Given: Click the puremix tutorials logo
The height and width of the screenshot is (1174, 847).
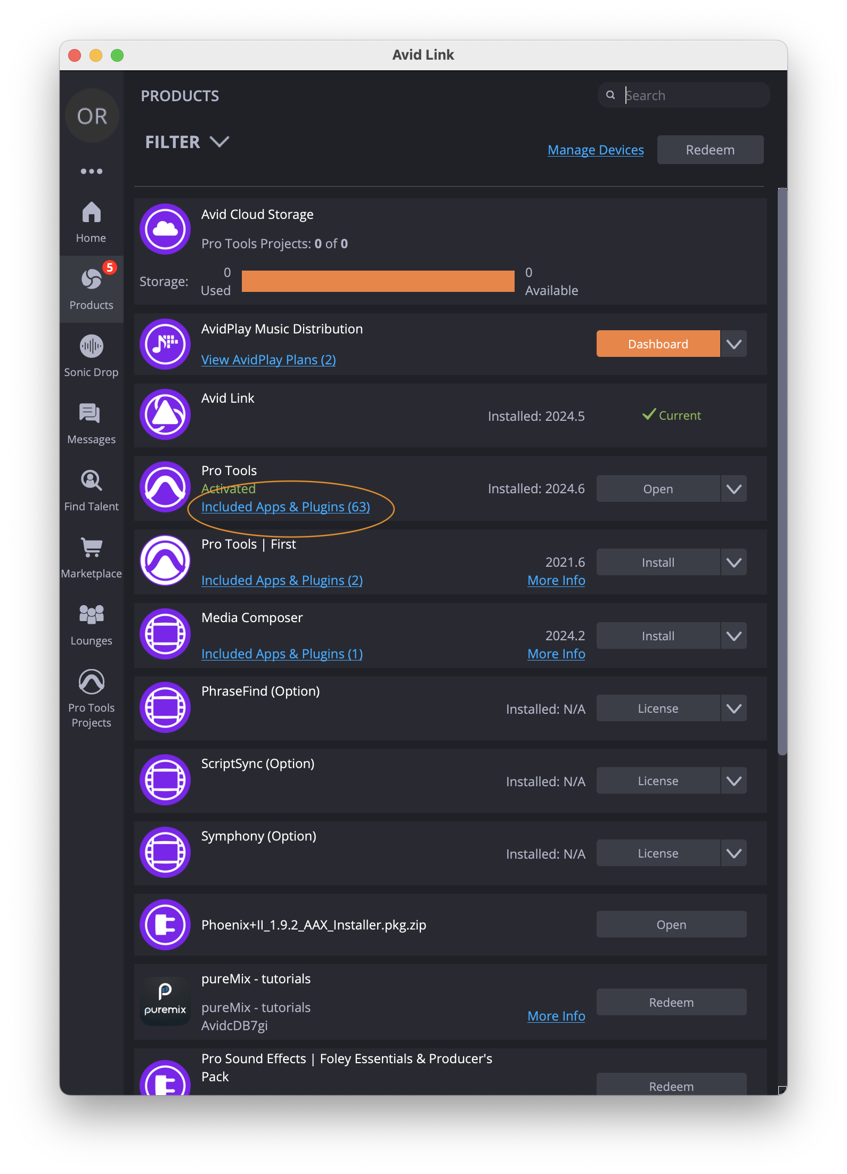Looking at the screenshot, I should [165, 1001].
